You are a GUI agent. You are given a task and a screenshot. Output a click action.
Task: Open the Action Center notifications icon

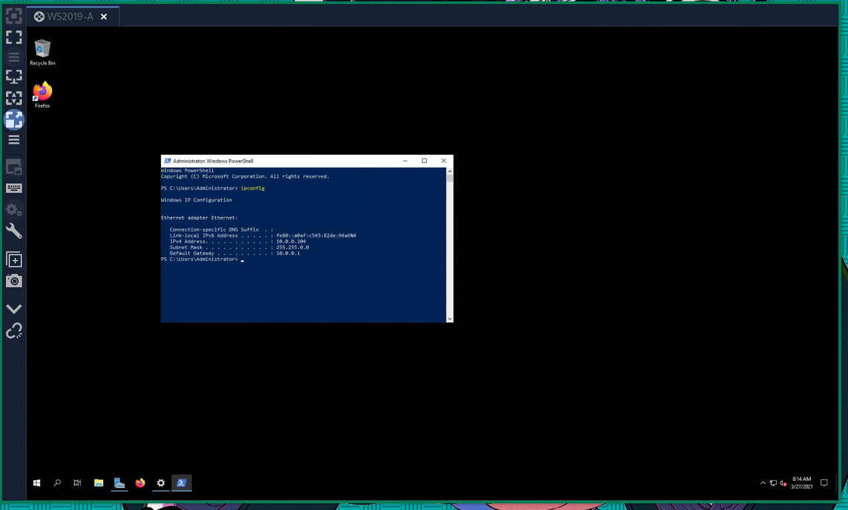pos(824,483)
